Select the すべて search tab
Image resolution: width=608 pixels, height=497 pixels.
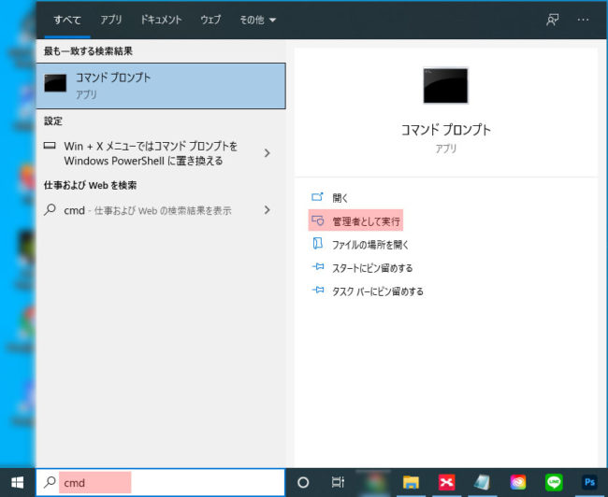(67, 20)
